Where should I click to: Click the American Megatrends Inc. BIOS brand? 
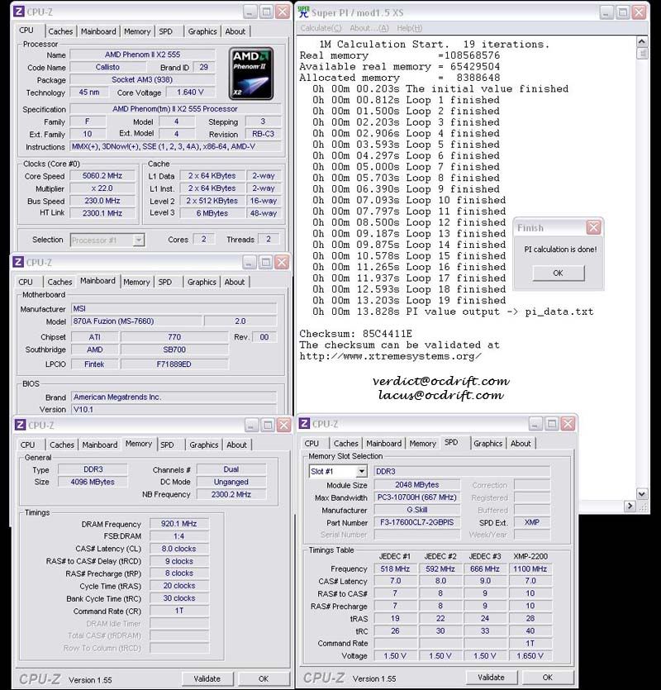click(x=174, y=397)
